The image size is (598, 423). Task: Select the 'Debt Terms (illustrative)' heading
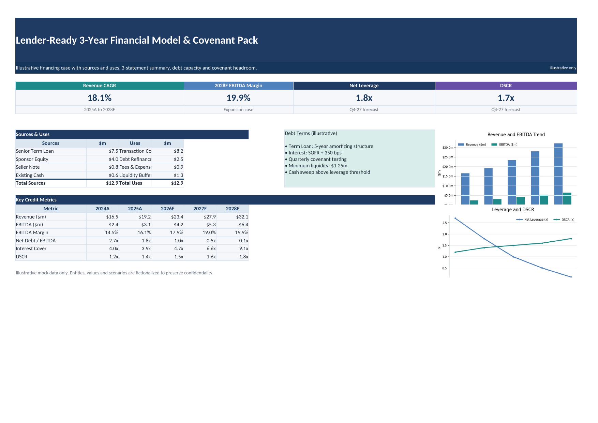[311, 133]
